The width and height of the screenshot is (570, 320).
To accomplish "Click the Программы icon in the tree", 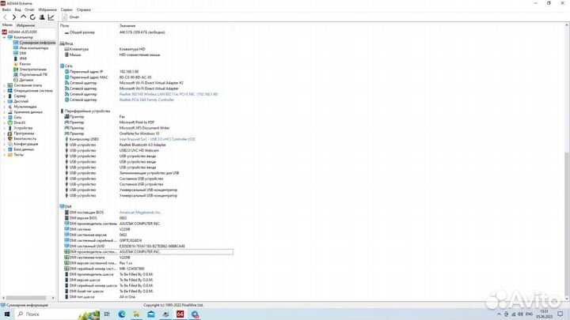I will pos(10,134).
